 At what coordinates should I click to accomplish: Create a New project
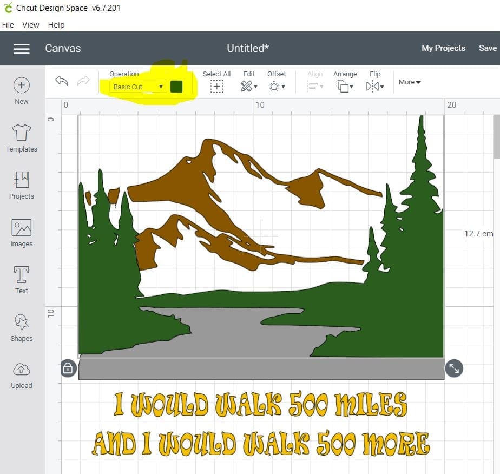pyautogui.click(x=21, y=91)
